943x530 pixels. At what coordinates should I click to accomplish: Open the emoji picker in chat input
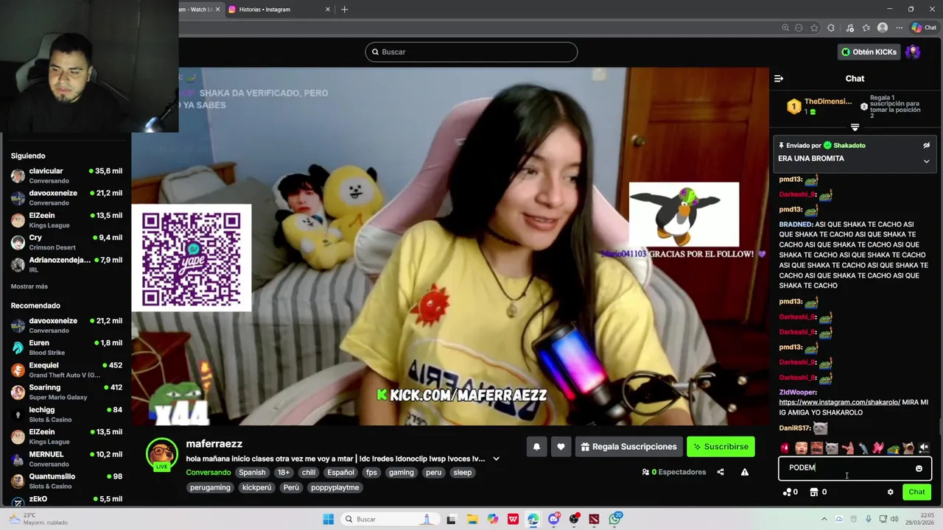tap(919, 468)
